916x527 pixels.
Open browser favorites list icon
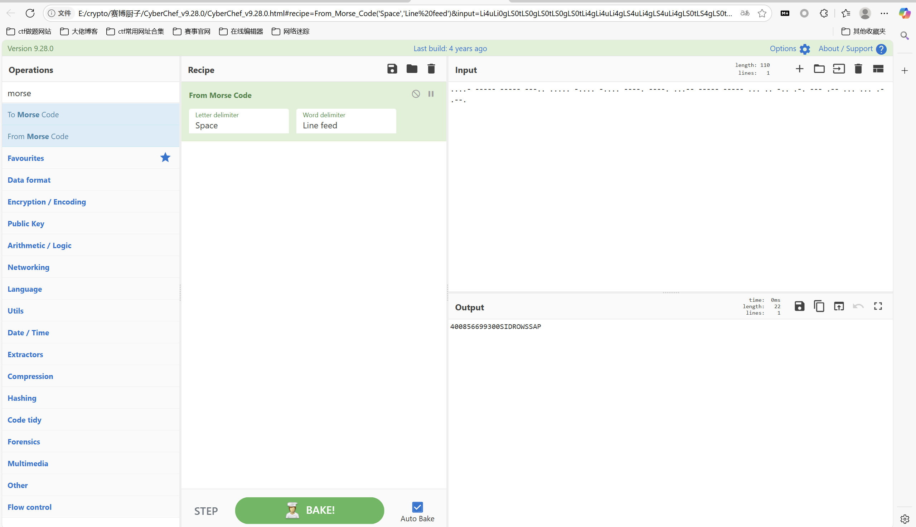pyautogui.click(x=846, y=13)
